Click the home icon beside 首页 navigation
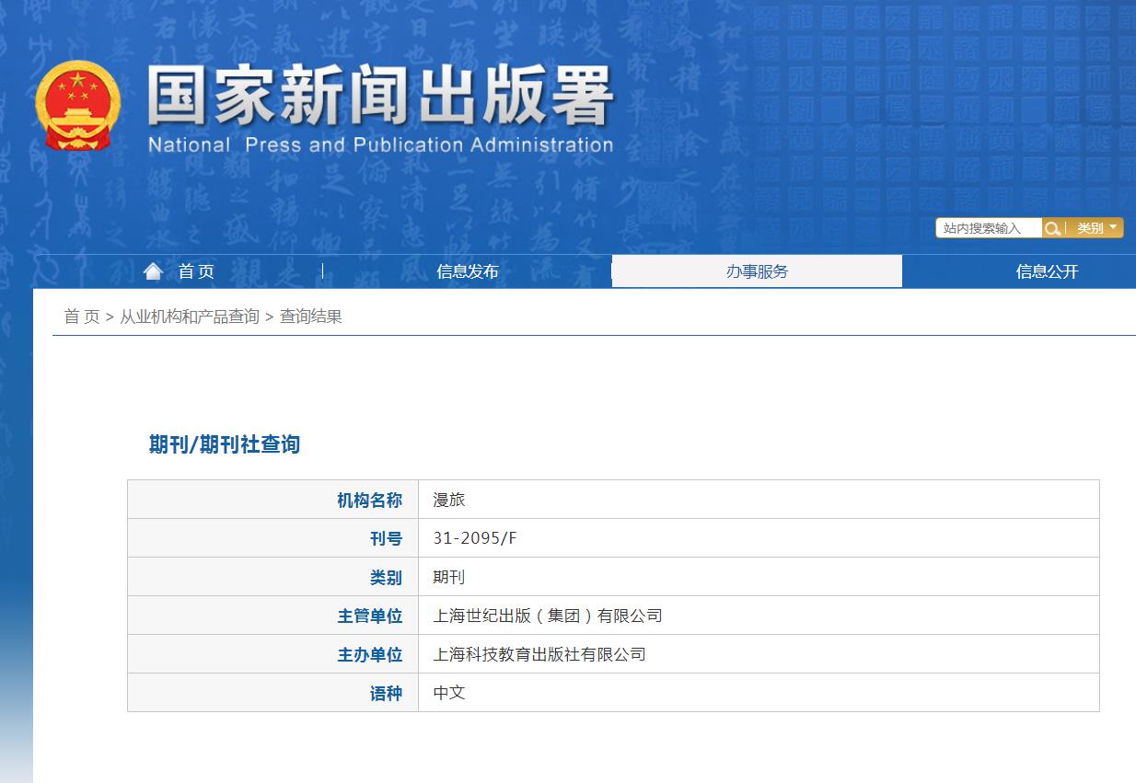The width and height of the screenshot is (1136, 783). (153, 270)
